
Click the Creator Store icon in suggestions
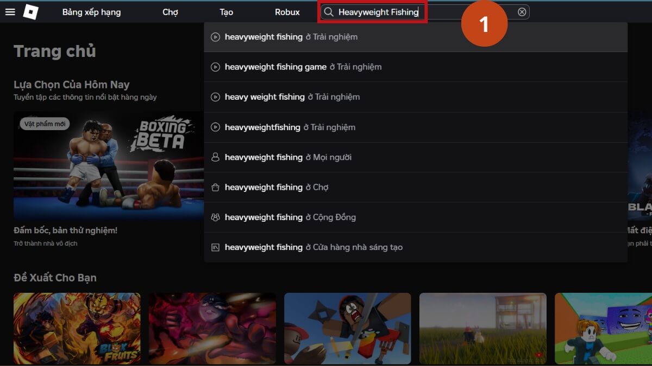point(215,247)
